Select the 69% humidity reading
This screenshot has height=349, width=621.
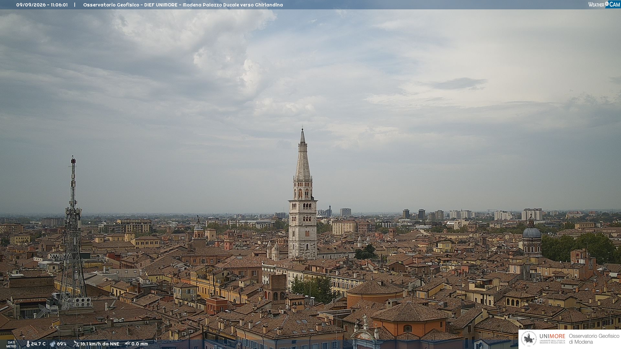(x=62, y=344)
